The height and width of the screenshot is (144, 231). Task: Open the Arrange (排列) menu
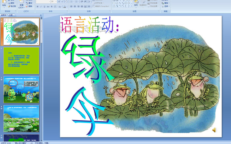[x=136, y=4]
